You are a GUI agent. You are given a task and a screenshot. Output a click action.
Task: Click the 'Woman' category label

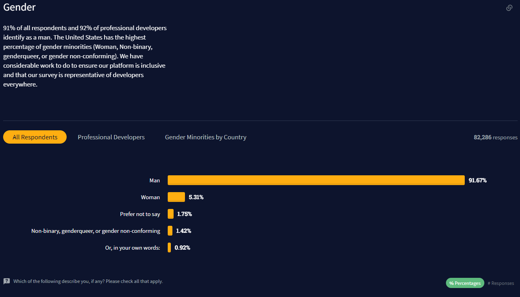coord(150,197)
